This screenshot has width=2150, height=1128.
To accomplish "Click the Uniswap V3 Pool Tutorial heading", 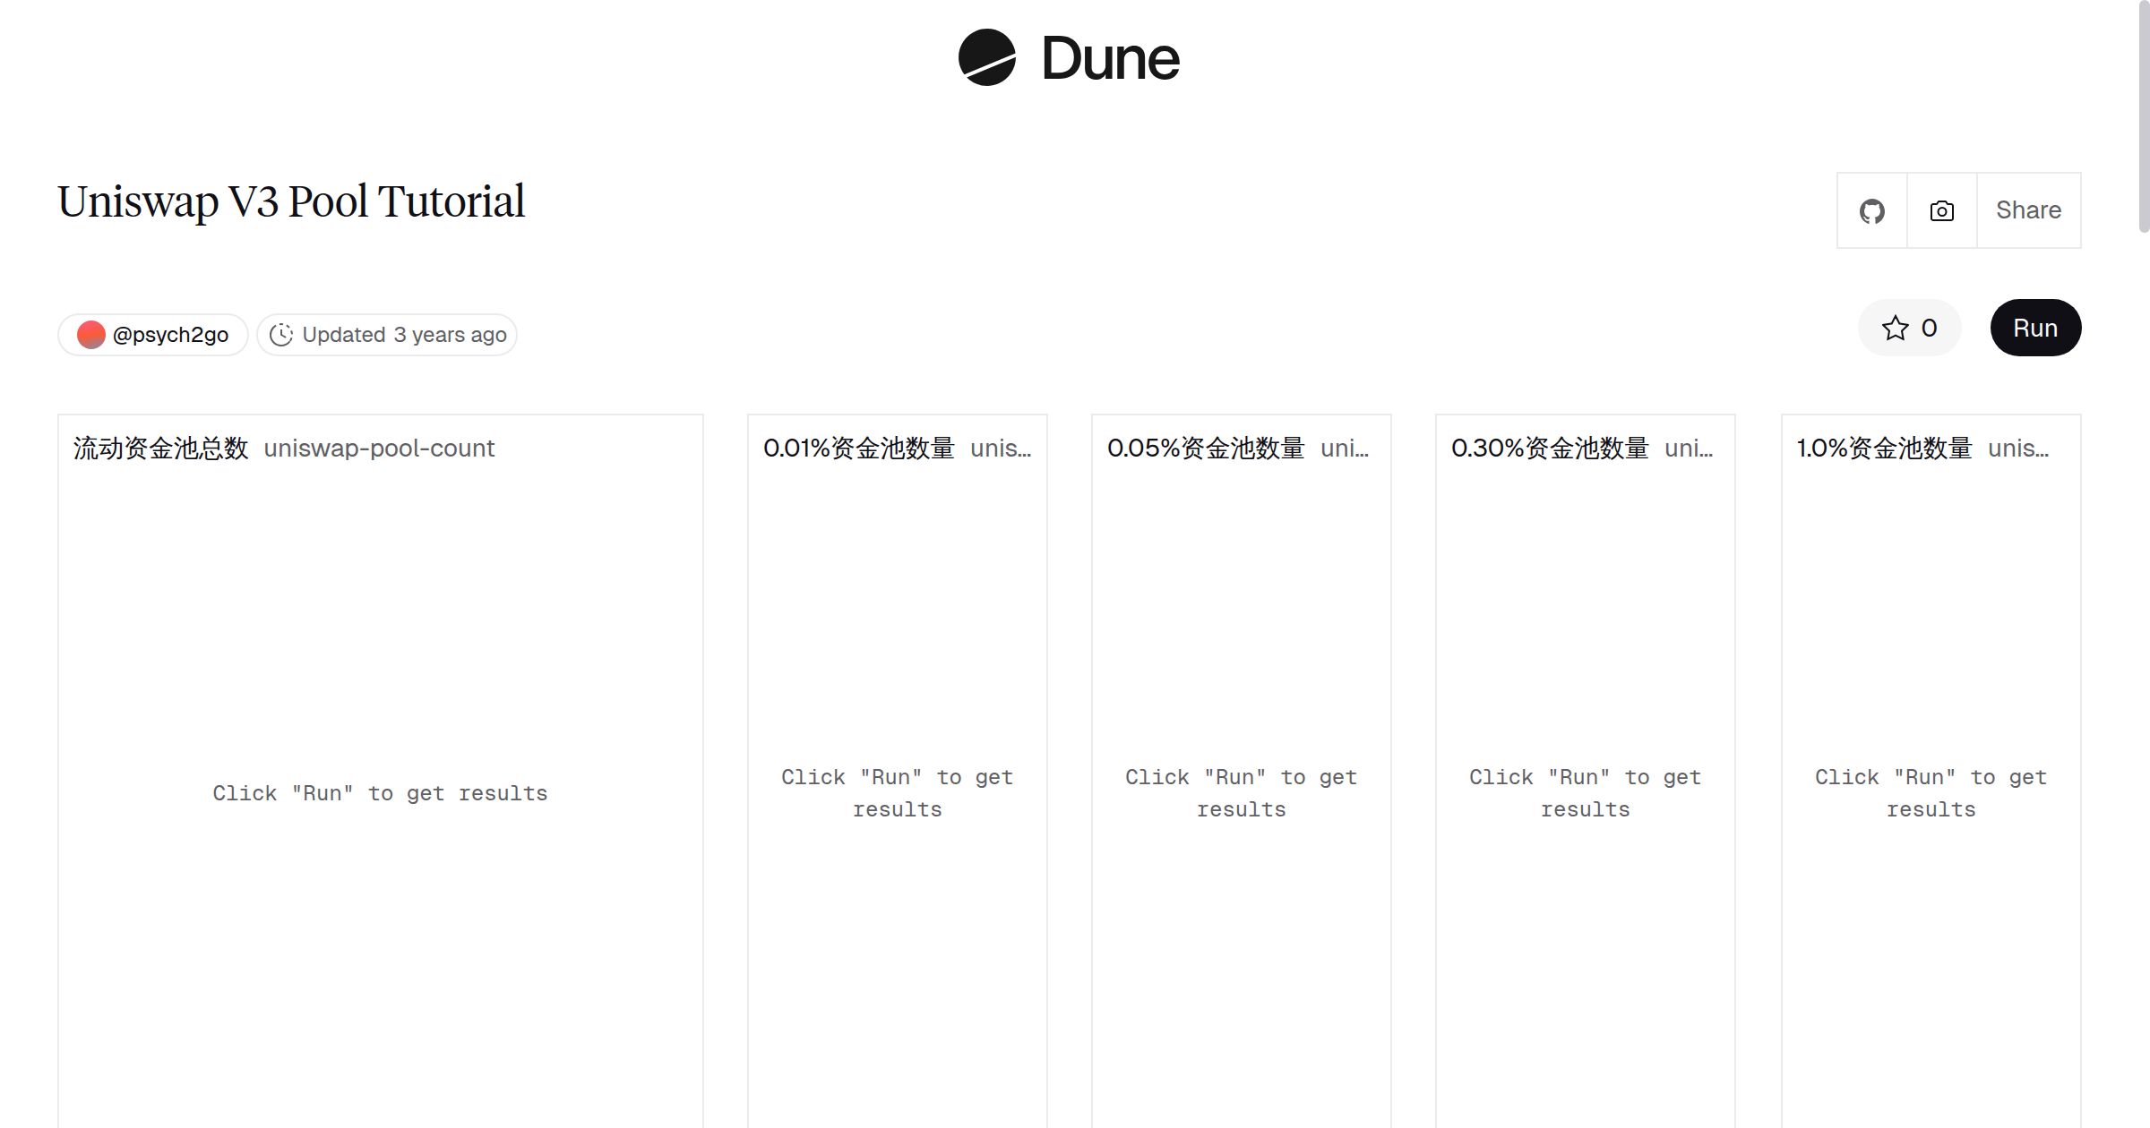I will (290, 201).
